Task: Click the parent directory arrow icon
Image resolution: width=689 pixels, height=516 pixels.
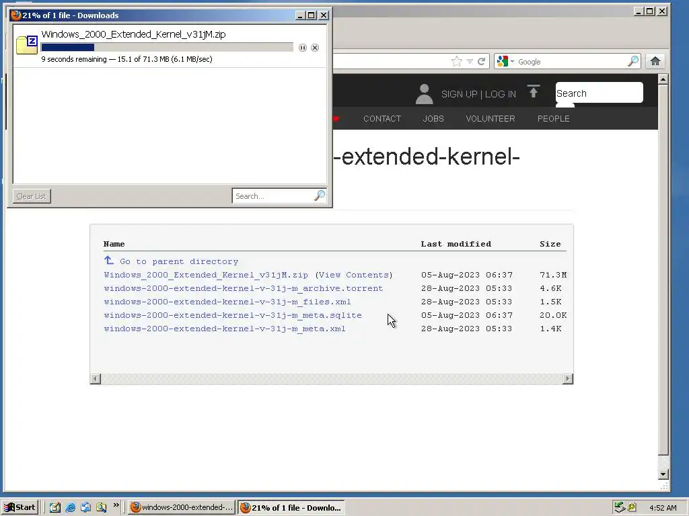Action: 109,261
